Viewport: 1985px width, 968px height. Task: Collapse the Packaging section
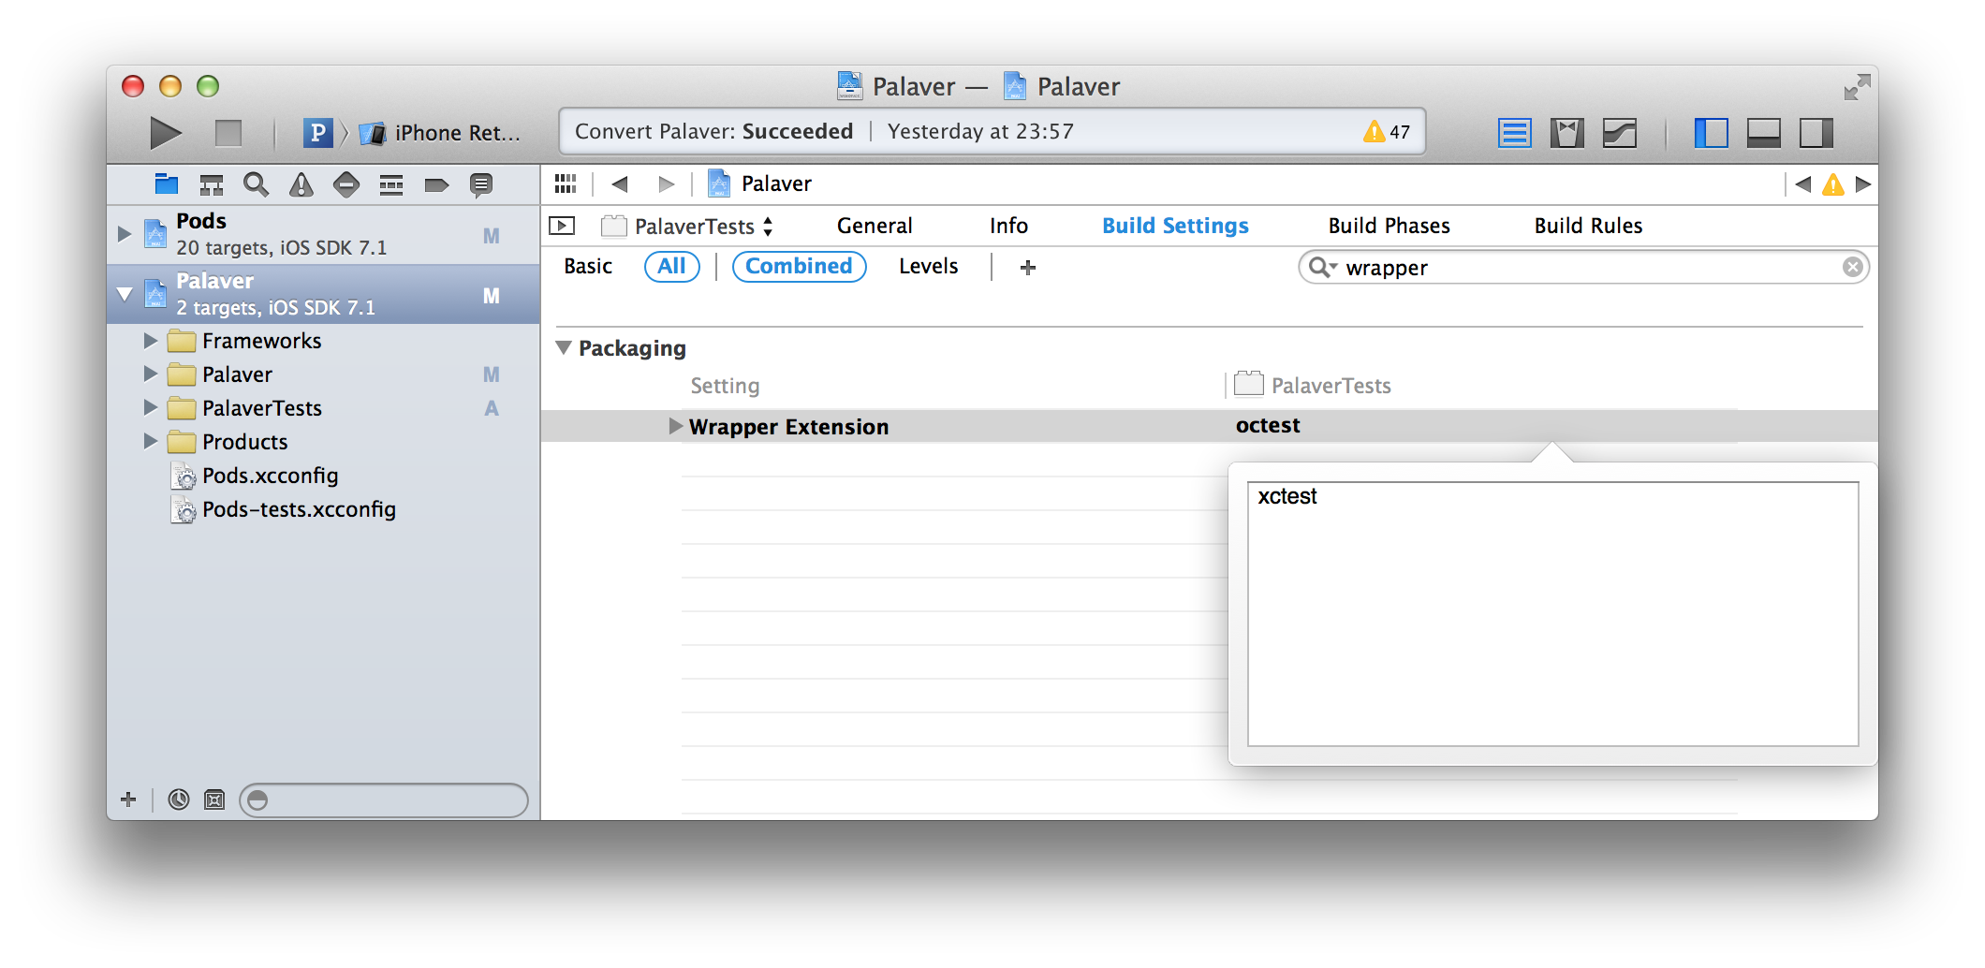click(x=564, y=348)
